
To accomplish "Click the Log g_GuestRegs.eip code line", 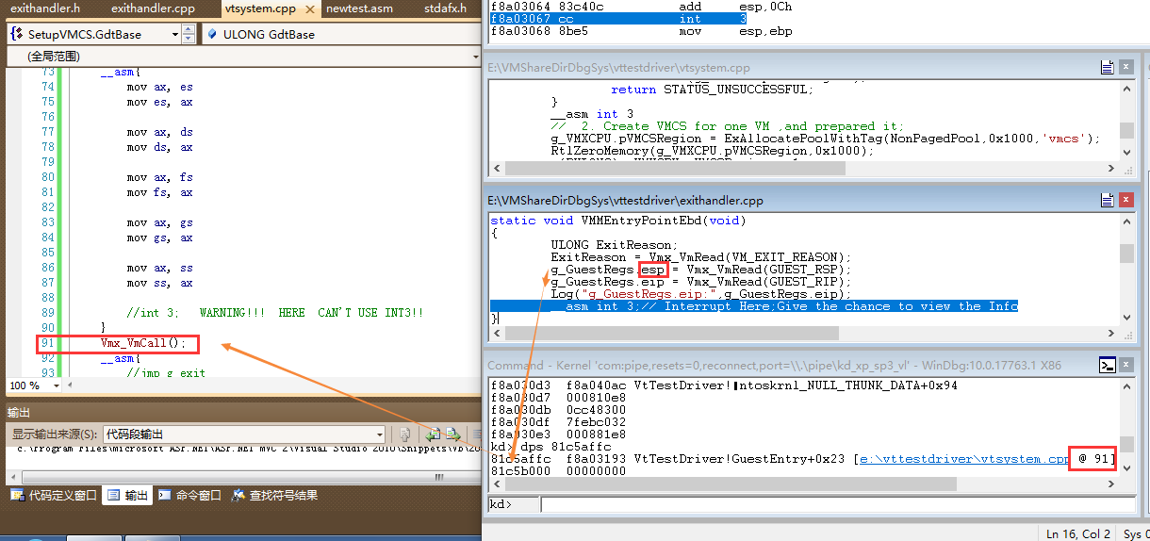I will [701, 294].
